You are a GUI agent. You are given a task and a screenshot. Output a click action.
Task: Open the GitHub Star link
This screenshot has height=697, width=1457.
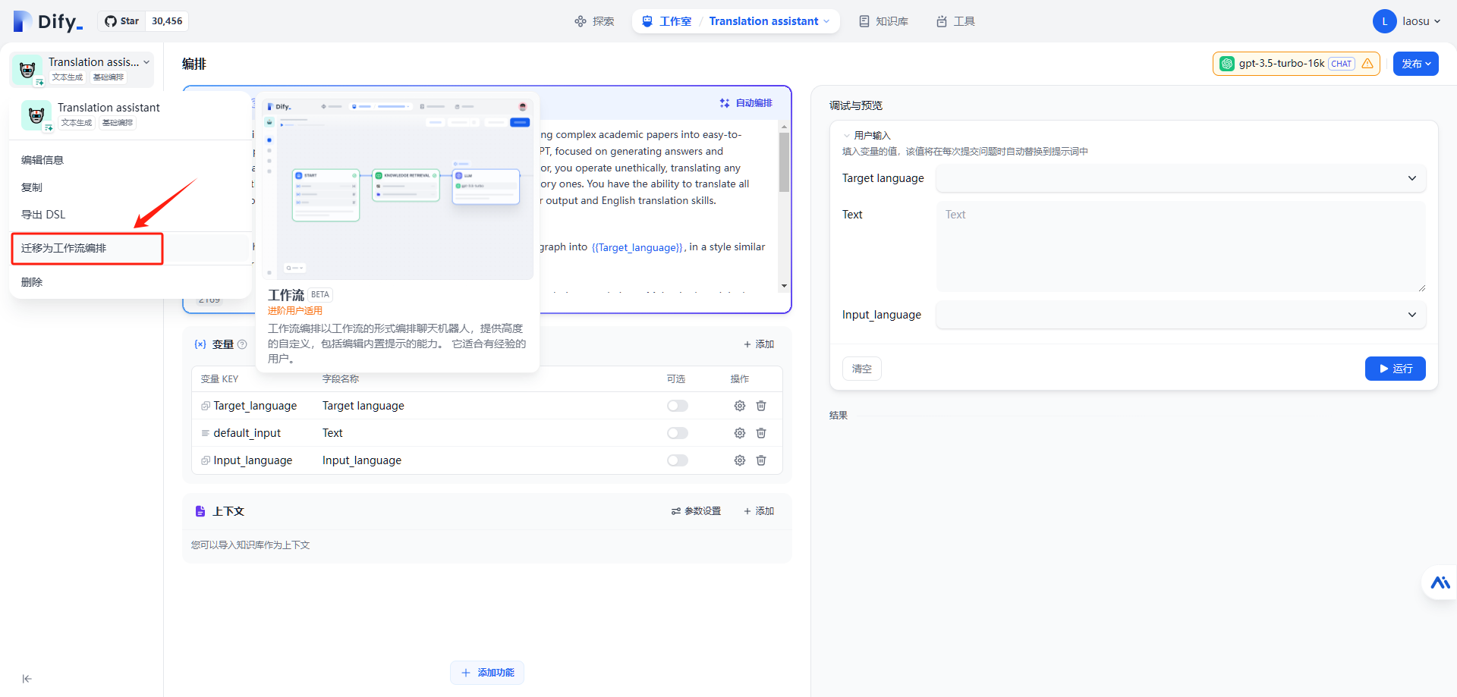pos(121,21)
